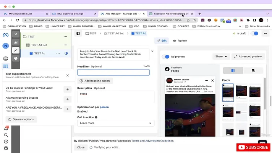Open the TEST campaign more options menu

65,36
